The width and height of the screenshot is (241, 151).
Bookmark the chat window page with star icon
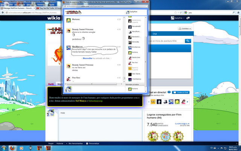pos(146,6)
